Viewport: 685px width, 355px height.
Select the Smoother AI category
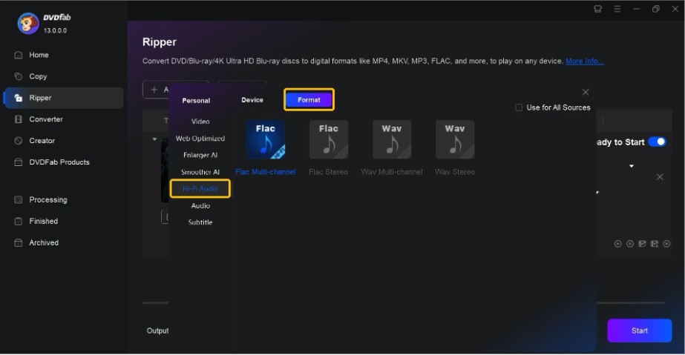(200, 172)
